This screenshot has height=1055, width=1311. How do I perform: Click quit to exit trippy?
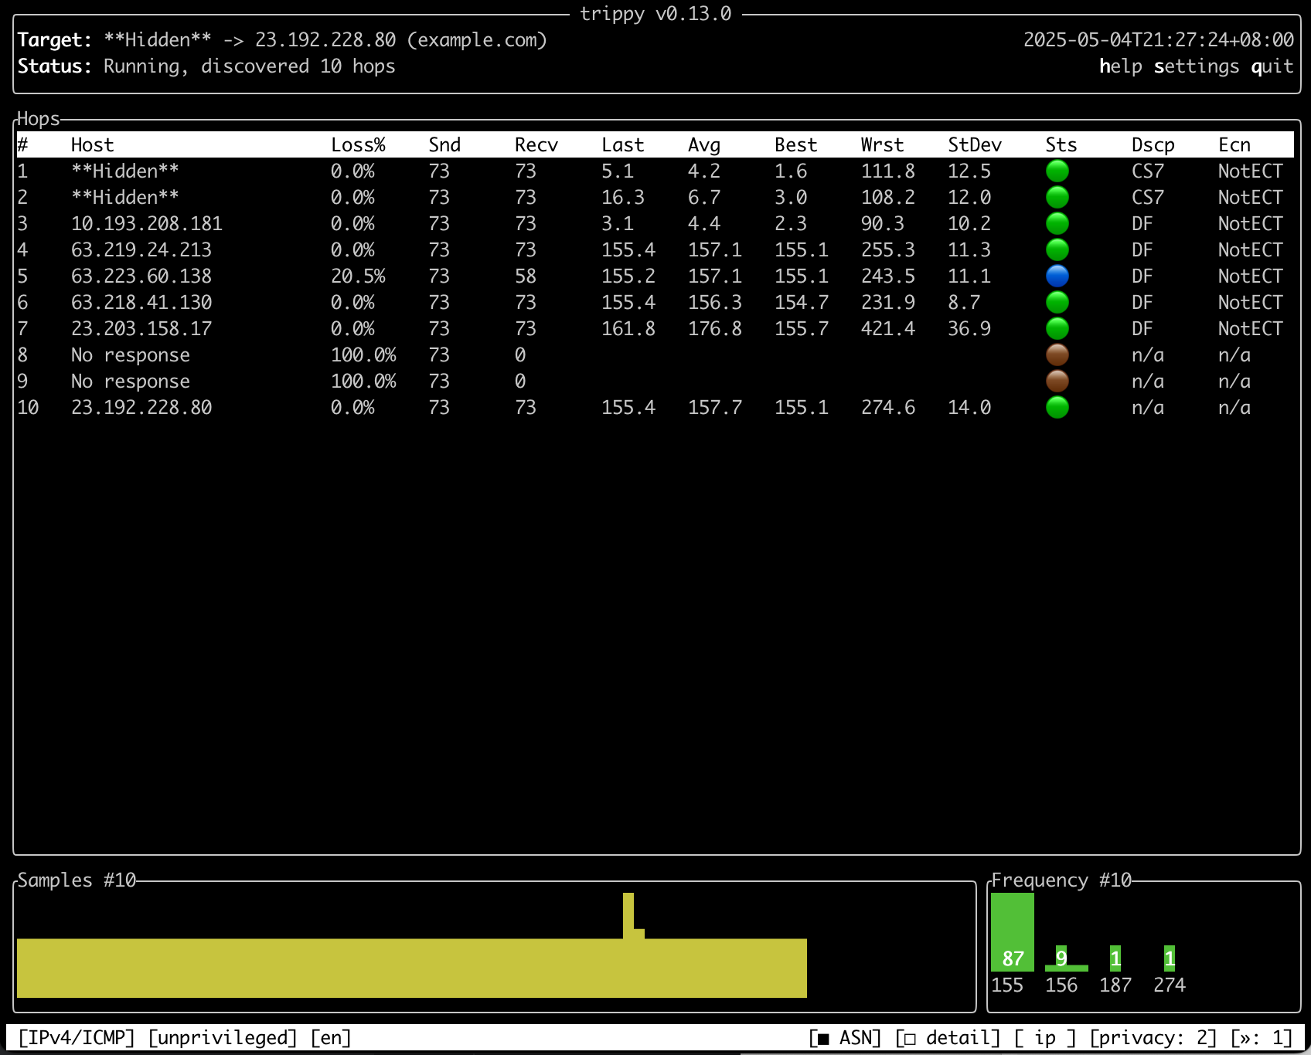tap(1272, 66)
